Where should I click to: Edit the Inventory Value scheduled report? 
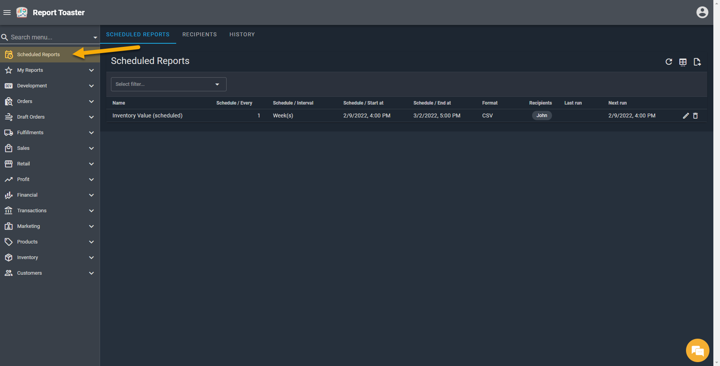pyautogui.click(x=686, y=115)
